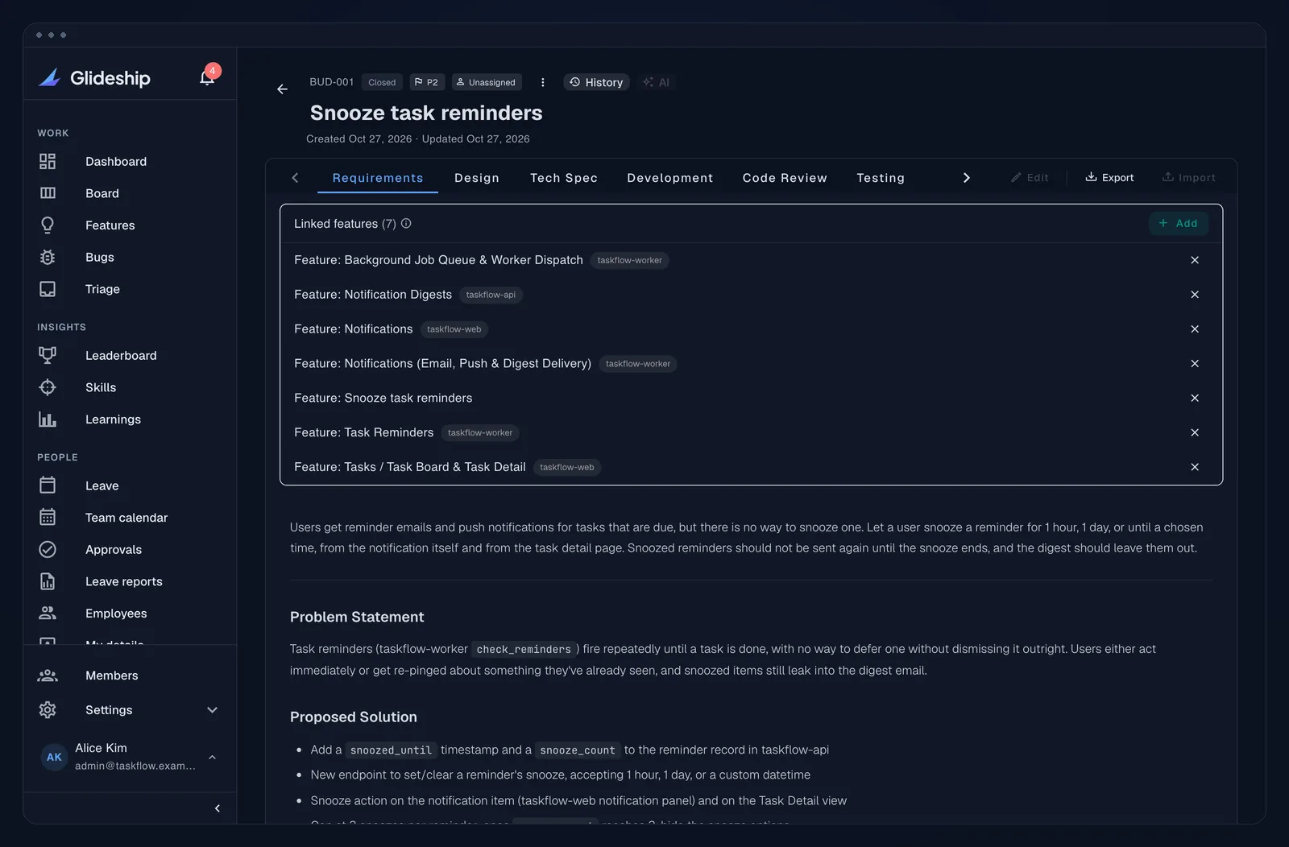The image size is (1289, 847).
Task: Click the Learnings bar chart icon
Action: point(48,419)
